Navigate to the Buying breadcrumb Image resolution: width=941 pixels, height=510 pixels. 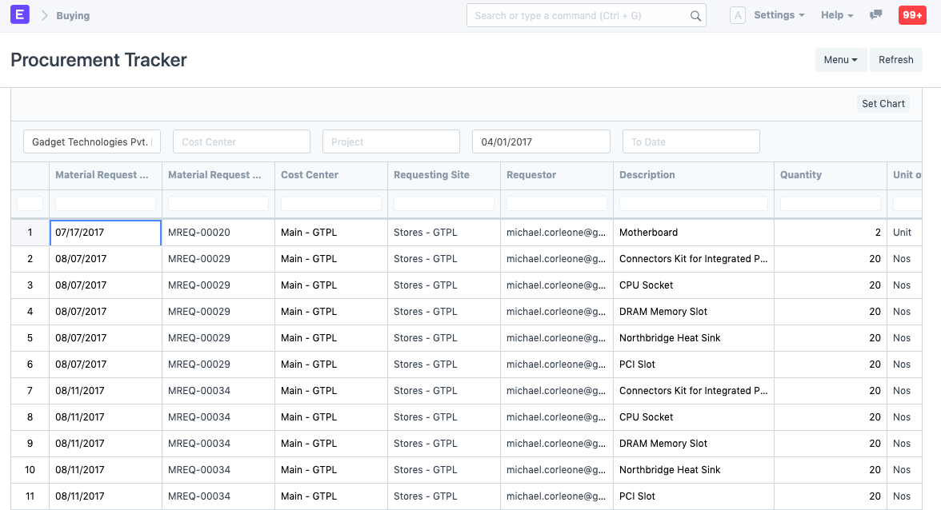coord(74,14)
